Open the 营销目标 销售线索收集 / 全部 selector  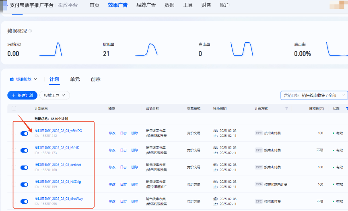[314, 95]
